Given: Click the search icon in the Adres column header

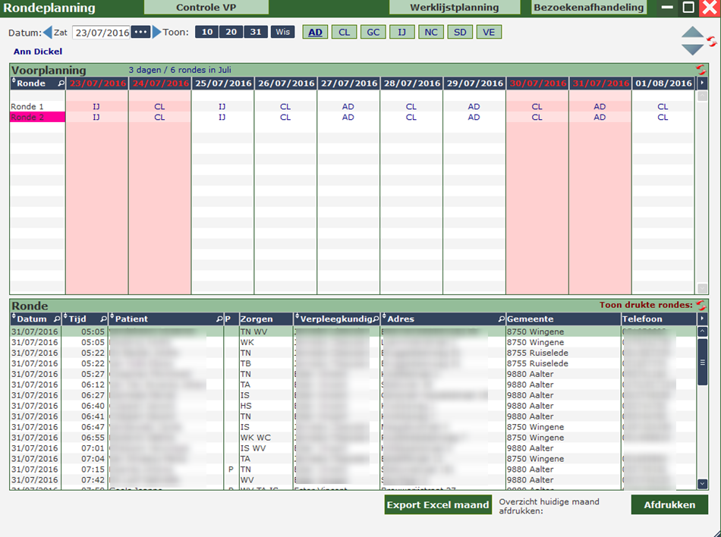Looking at the screenshot, I should [501, 319].
